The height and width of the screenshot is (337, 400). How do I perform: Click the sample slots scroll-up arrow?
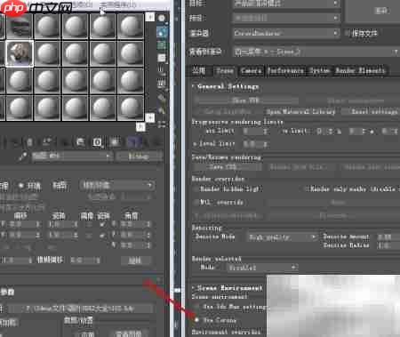click(x=150, y=17)
